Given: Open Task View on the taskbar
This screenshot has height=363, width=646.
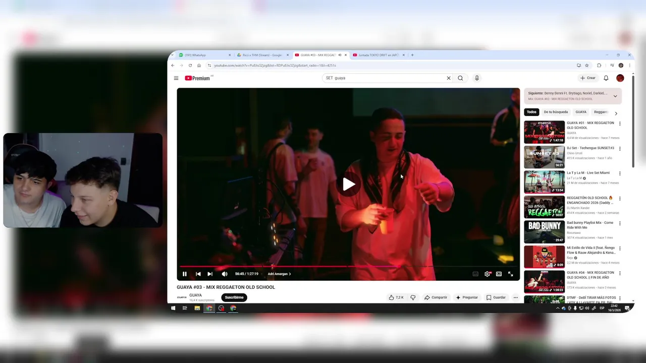Looking at the screenshot, I should point(185,308).
